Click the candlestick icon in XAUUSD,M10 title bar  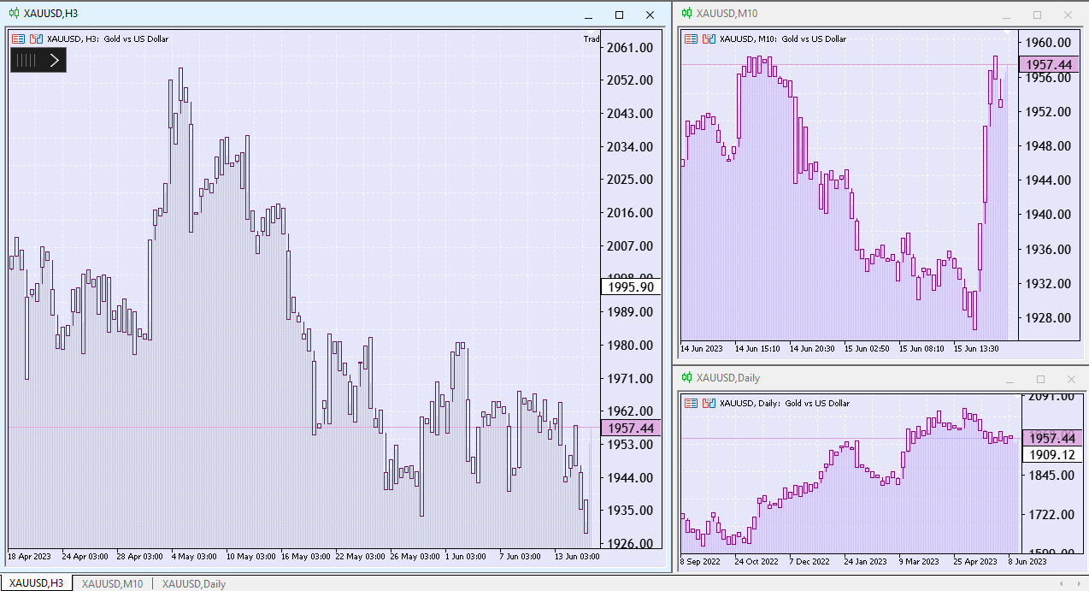pos(686,14)
